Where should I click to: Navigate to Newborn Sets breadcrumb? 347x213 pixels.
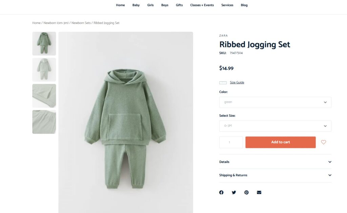point(81,23)
